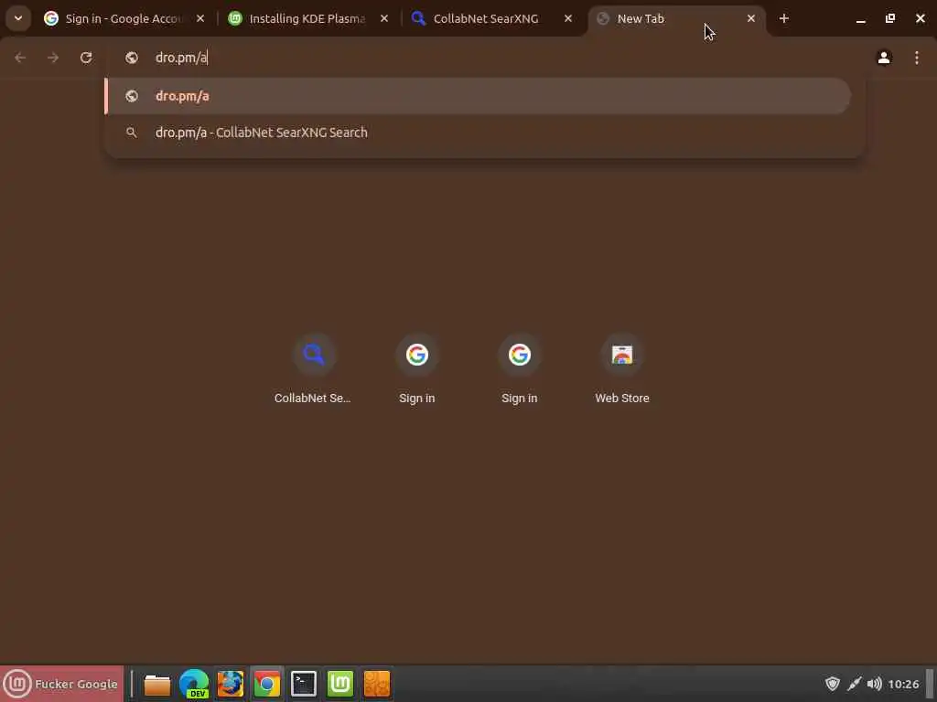The image size is (937, 702).
Task: Close the Sign in - Google Account tab
Action: 200,18
